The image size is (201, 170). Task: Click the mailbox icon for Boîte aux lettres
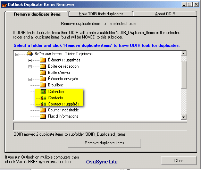coord(30,54)
